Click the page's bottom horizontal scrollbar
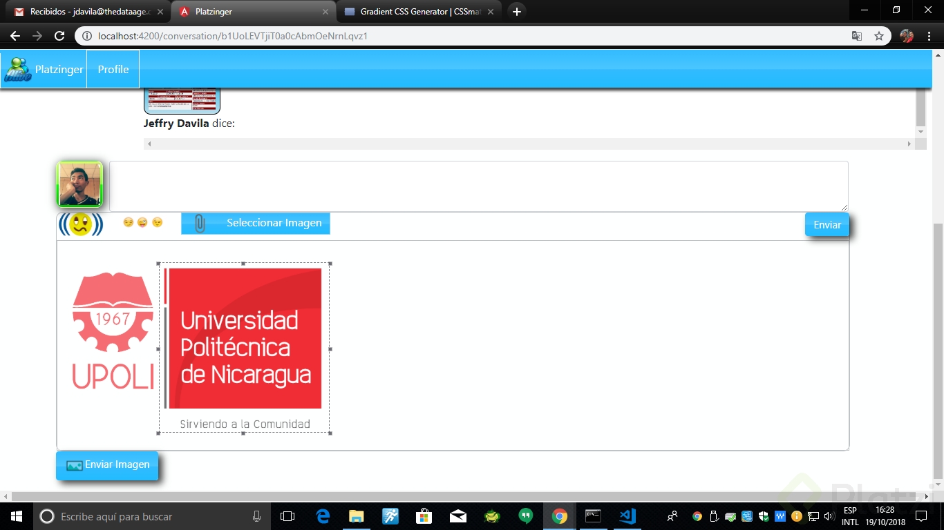 (x=467, y=496)
